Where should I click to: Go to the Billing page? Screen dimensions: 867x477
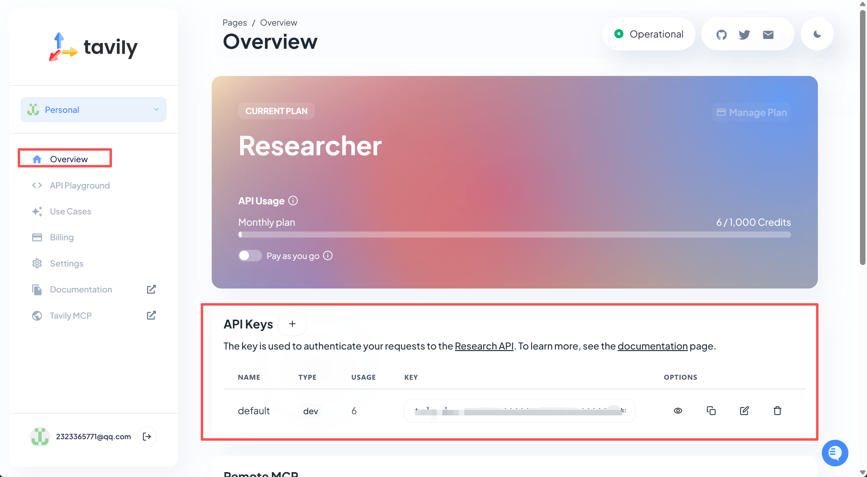(x=62, y=237)
